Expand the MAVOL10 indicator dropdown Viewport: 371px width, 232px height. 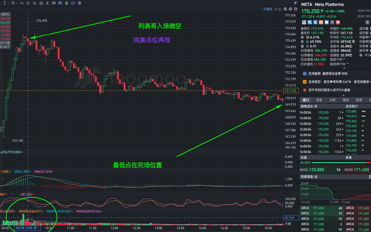coord(72,211)
